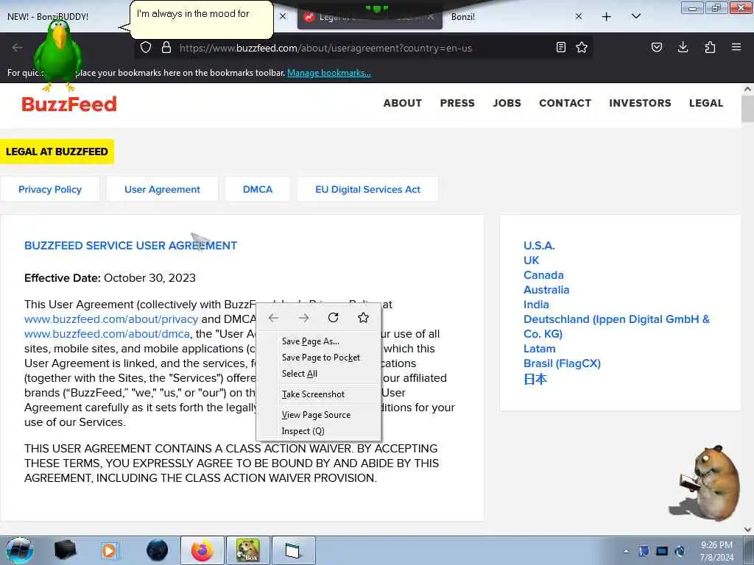This screenshot has height=565, width=754.
Task: Save to Pocket toolbar icon
Action: coord(657,47)
